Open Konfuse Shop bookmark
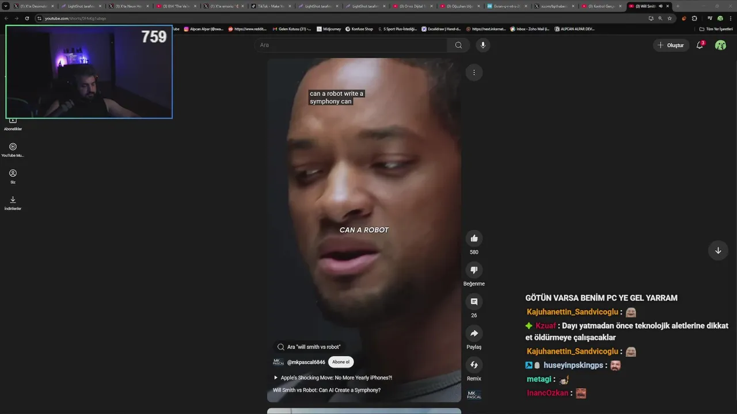The height and width of the screenshot is (414, 737). (359, 29)
